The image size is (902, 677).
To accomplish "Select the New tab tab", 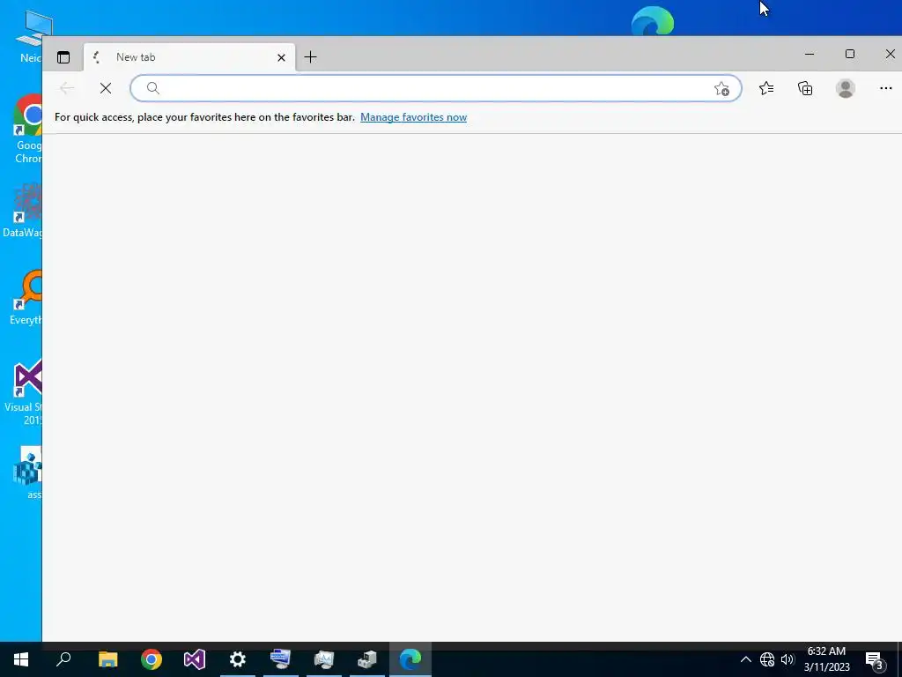I will tap(189, 57).
